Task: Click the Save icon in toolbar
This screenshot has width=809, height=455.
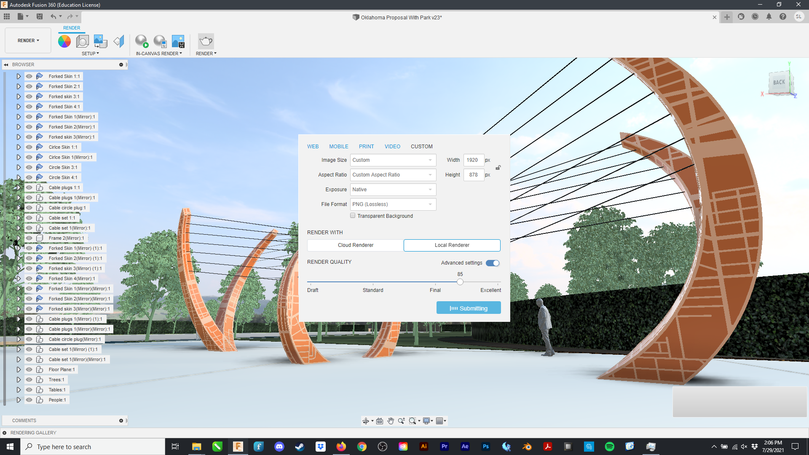Action: (x=40, y=16)
